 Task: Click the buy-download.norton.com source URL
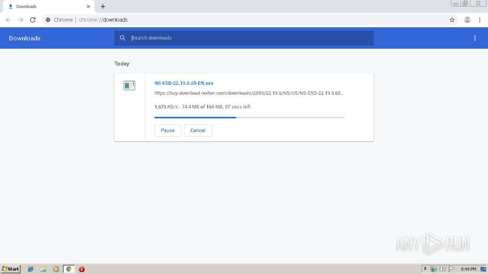(x=249, y=93)
